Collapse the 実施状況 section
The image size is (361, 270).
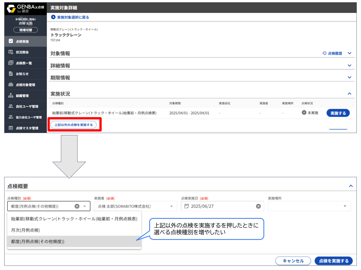pyautogui.click(x=349, y=94)
